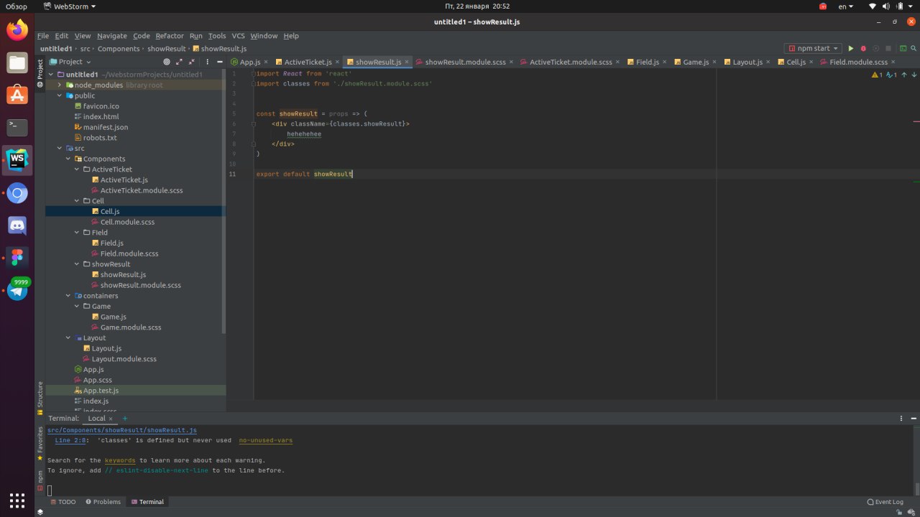Collapse the containers folder
Screen dimensions: 920x517
coord(69,296)
